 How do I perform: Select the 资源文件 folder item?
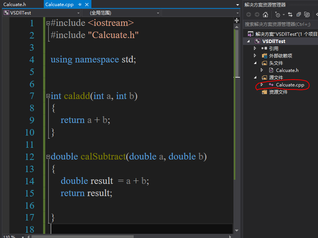point(278,92)
